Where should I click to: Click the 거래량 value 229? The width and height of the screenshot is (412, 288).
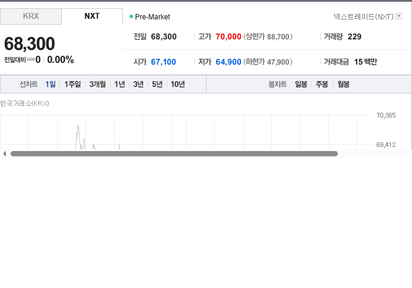click(354, 36)
